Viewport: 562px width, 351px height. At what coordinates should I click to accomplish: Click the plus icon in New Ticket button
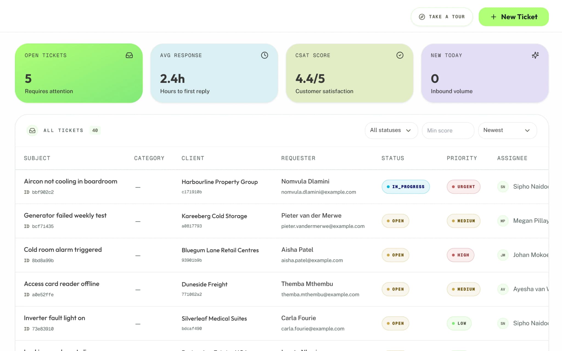click(493, 17)
